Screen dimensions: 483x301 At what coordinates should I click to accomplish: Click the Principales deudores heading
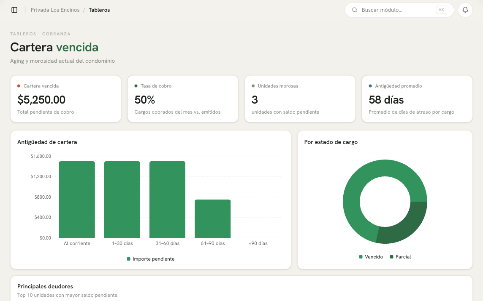(x=45, y=286)
